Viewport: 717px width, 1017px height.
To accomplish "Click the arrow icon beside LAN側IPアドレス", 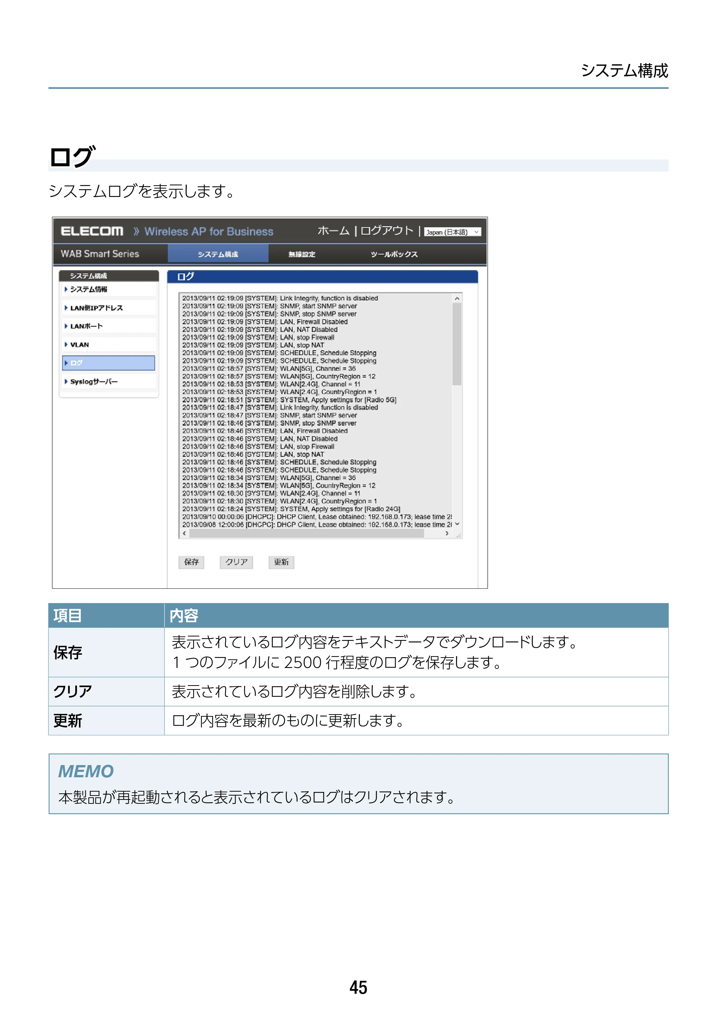I will 66,308.
